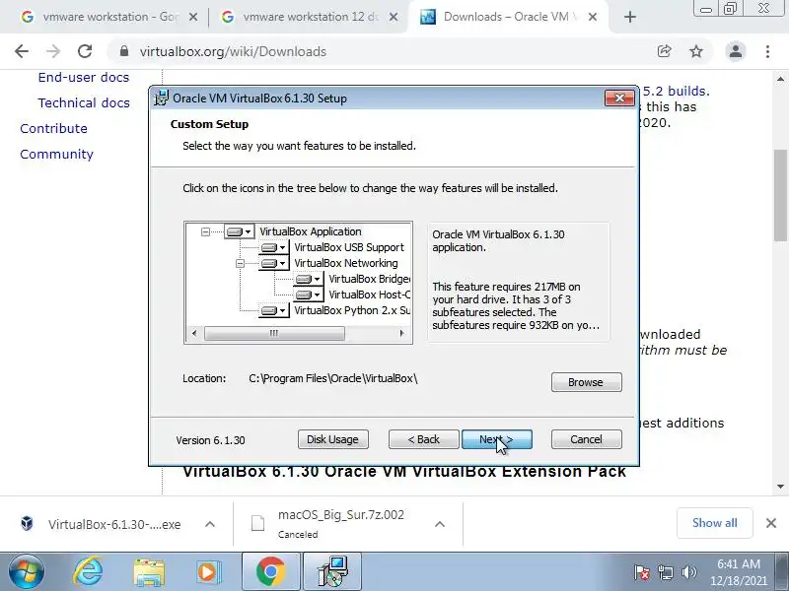This screenshot has height=591, width=789.
Task: Share this page icon
Action: click(664, 51)
